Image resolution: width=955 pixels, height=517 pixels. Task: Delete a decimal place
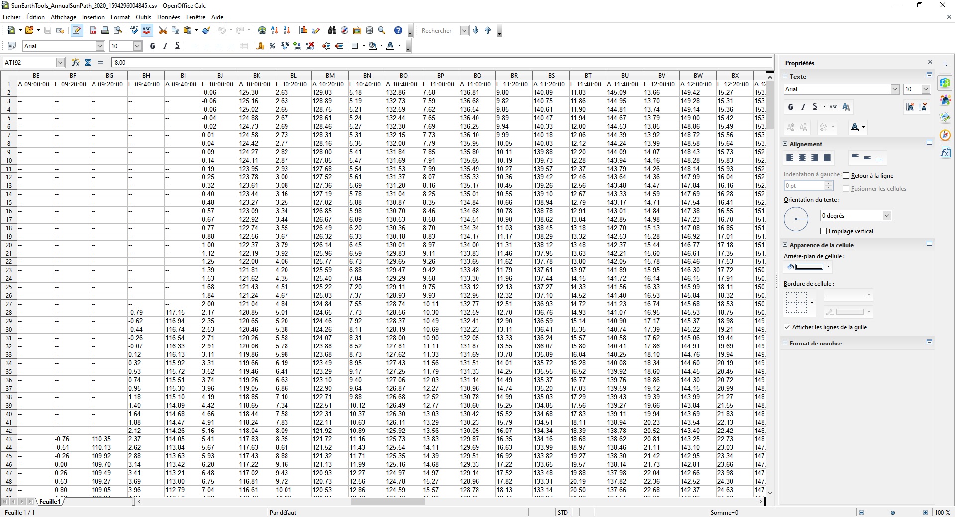click(x=310, y=46)
